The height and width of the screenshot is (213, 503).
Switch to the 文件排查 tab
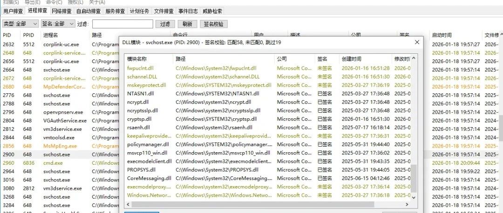coord(163,11)
